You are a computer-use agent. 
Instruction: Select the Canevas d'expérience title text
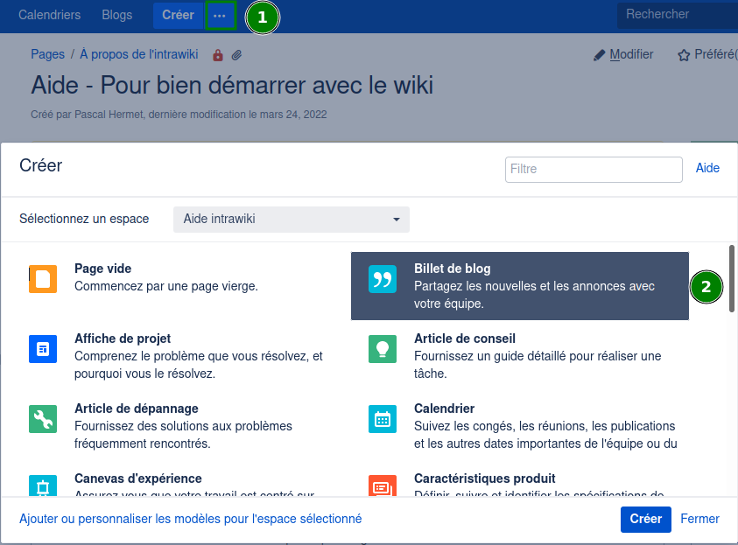(138, 479)
